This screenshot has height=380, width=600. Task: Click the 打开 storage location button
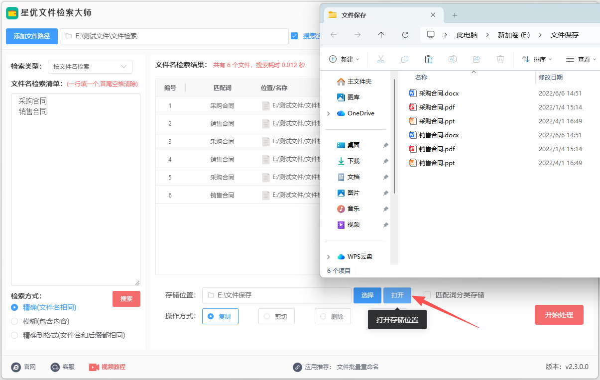tap(397, 295)
